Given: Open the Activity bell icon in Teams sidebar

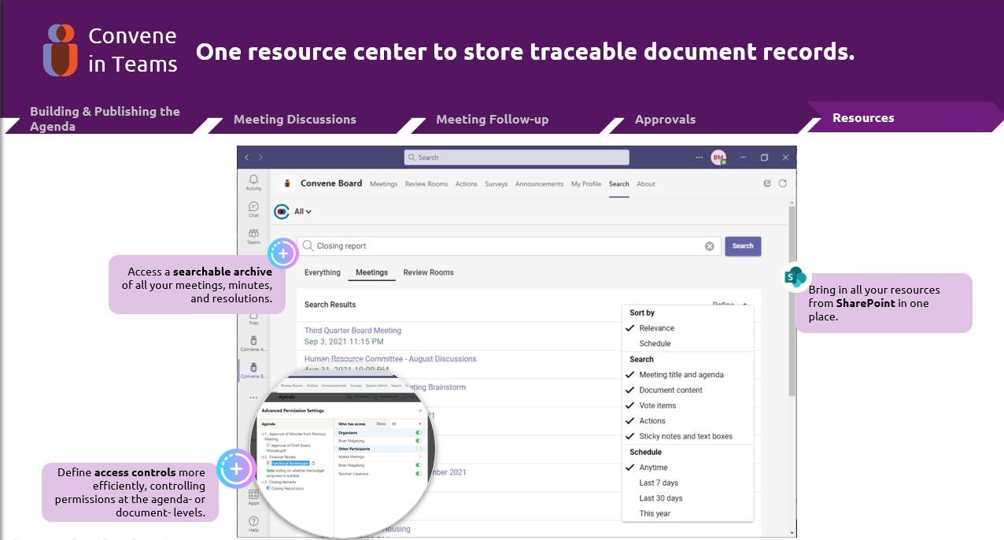Looking at the screenshot, I should [x=253, y=180].
